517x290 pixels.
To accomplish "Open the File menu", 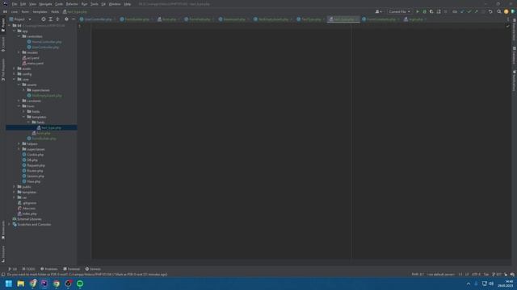I will (x=15, y=4).
